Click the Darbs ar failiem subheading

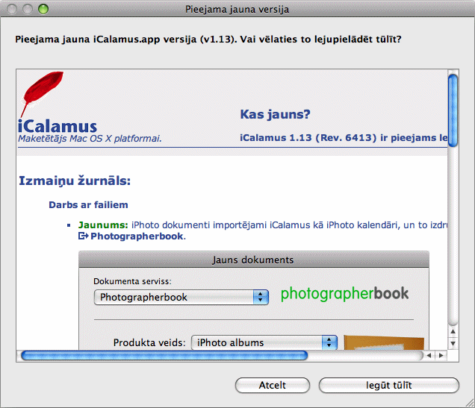click(88, 205)
